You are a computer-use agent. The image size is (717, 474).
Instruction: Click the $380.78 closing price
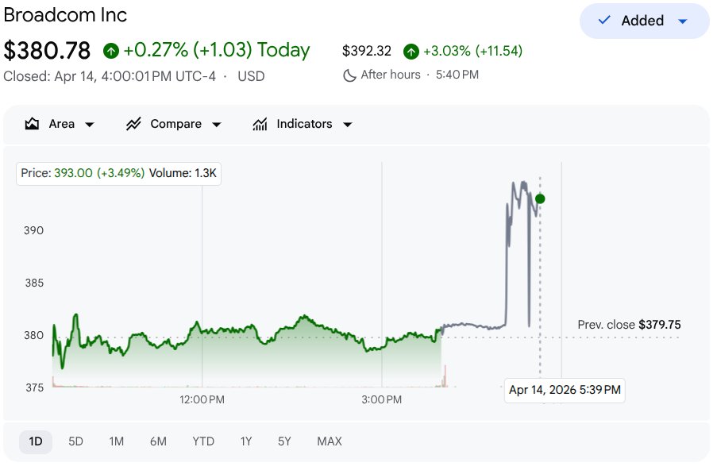[47, 50]
